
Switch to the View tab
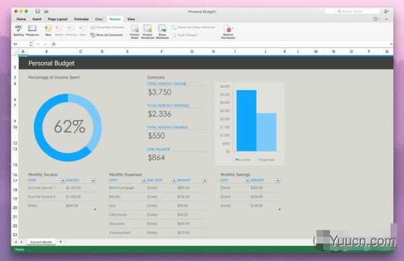click(131, 19)
